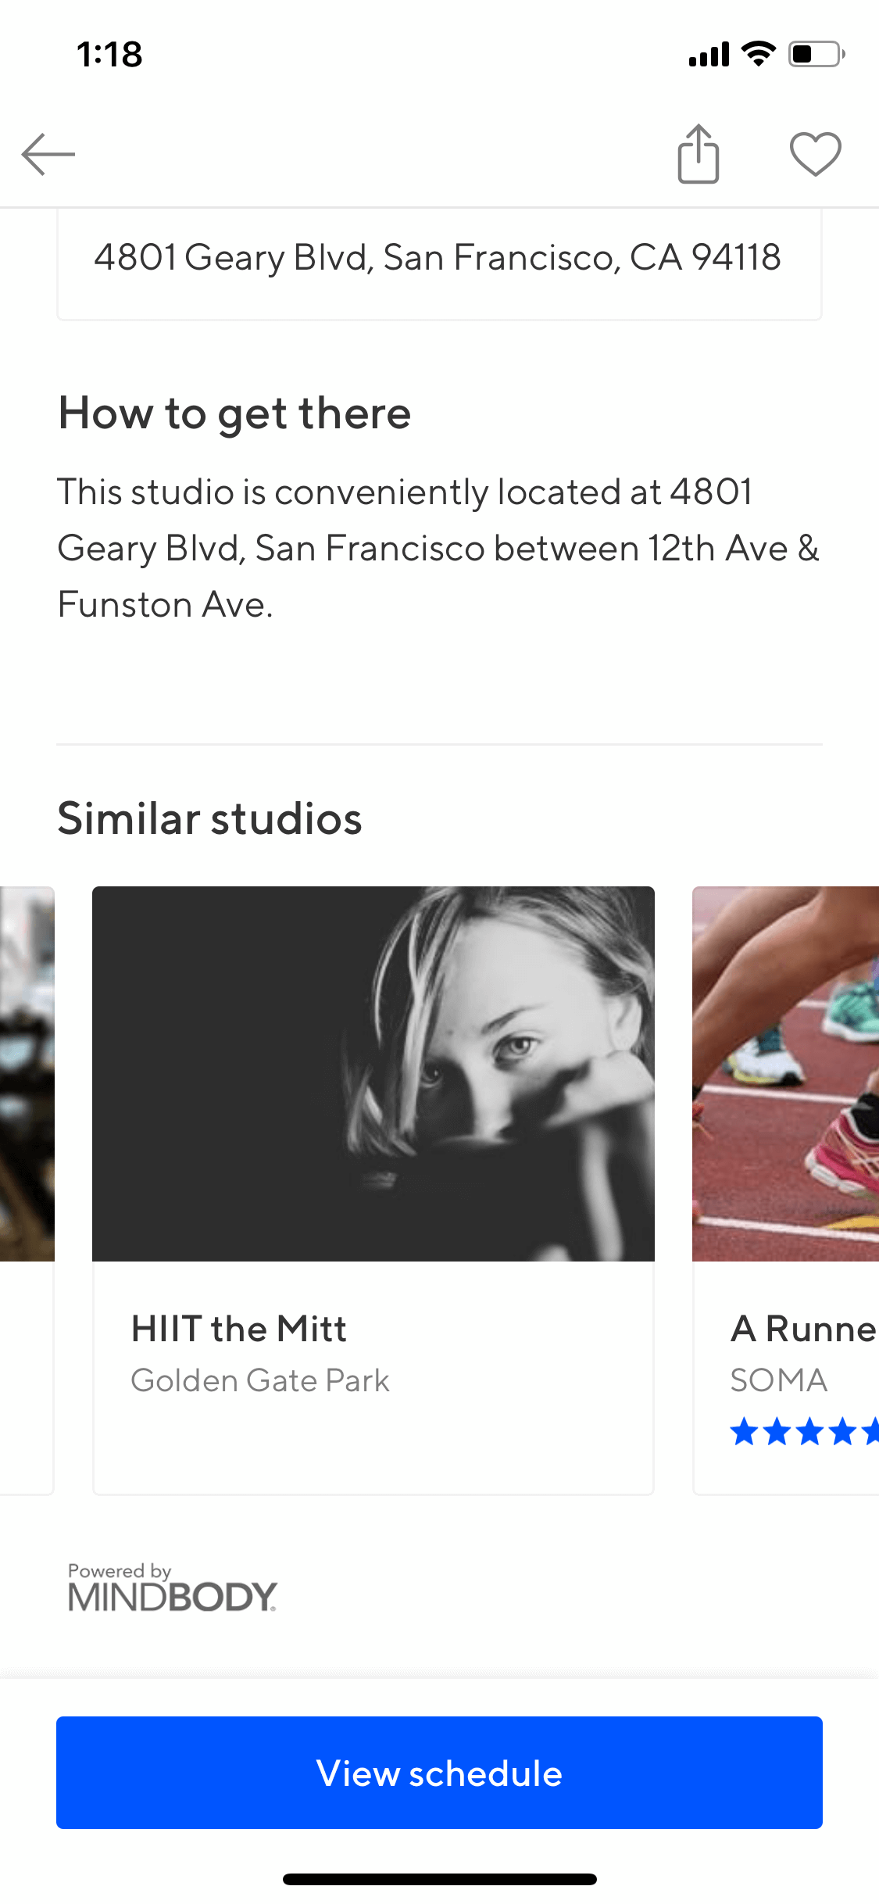
Task: Tap the Similar studios heading
Action: coord(210,819)
